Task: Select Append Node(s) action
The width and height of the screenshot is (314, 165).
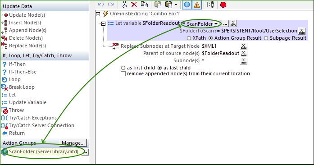Action: tap(27, 30)
